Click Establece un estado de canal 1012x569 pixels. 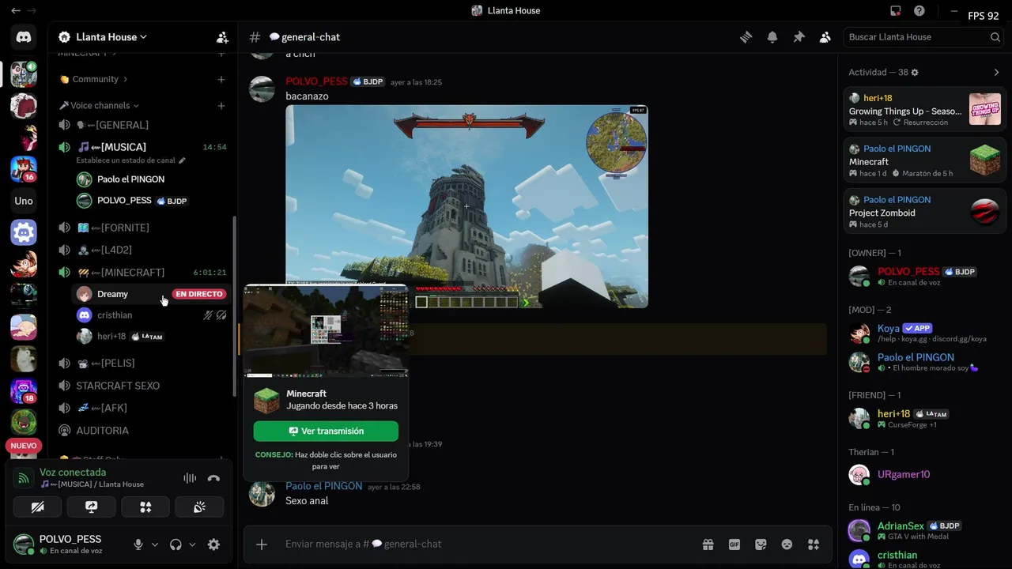pos(130,160)
